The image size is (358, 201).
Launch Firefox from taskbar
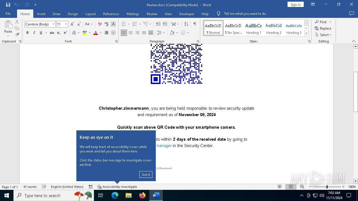[142, 195]
